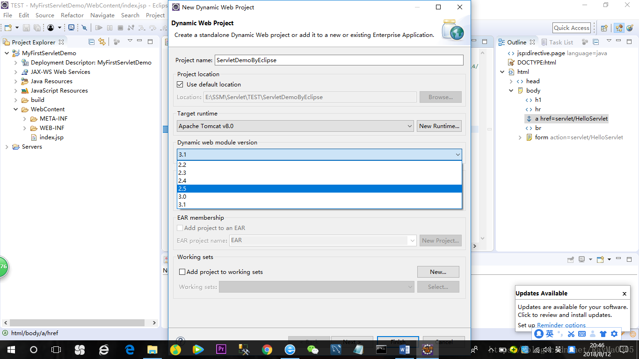Open the Navigate menu
This screenshot has width=639, height=359.
point(102,15)
